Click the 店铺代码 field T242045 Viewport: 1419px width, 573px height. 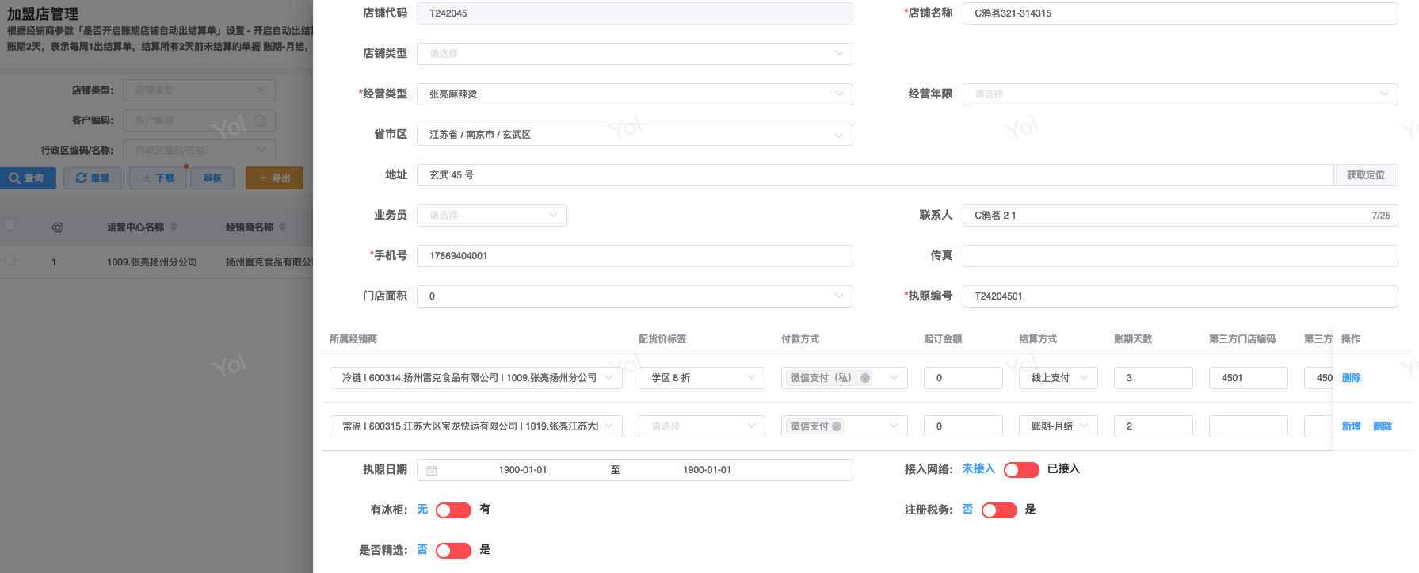click(x=635, y=13)
